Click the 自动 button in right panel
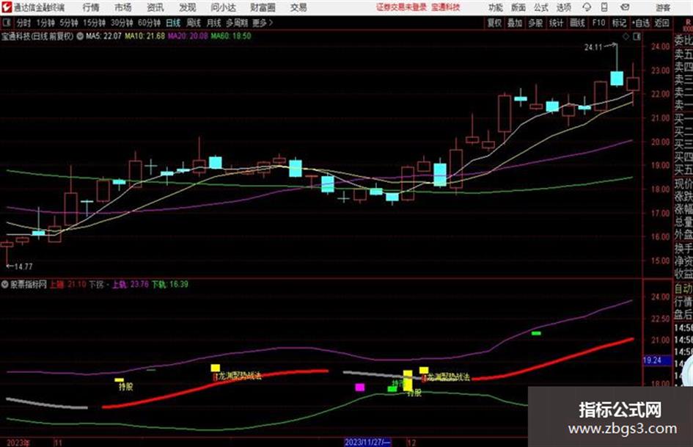693x447 pixels. [683, 288]
